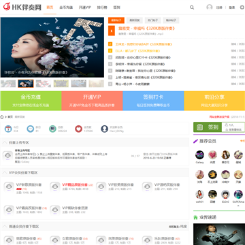245x245 pixels.
Task: Click the 登录 link in header
Action: pos(232,7)
